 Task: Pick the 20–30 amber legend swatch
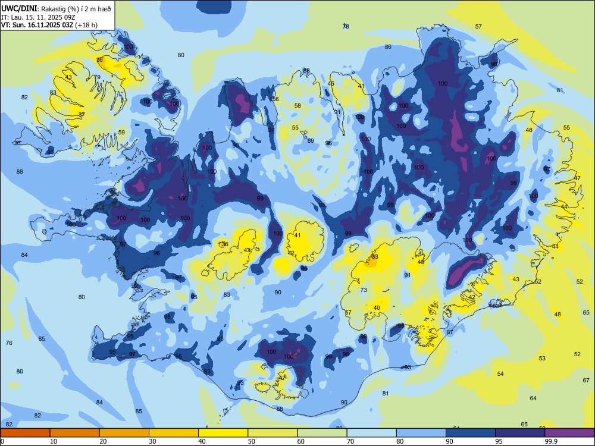[x=124, y=433]
